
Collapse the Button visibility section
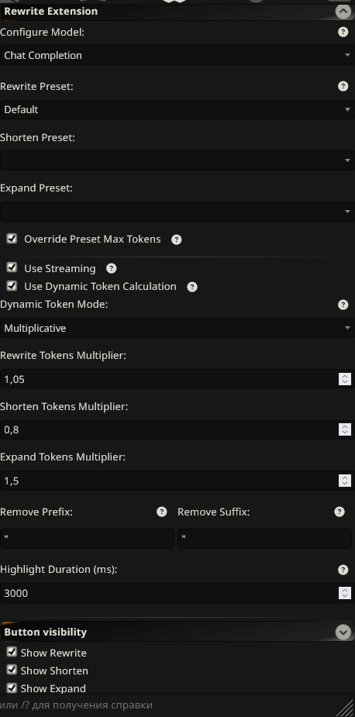[x=343, y=632]
